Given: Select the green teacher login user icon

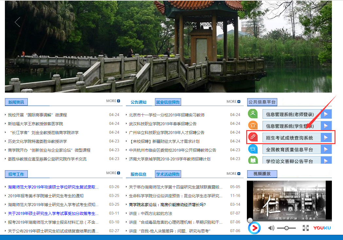Looking at the screenshot, I should click(253, 113).
